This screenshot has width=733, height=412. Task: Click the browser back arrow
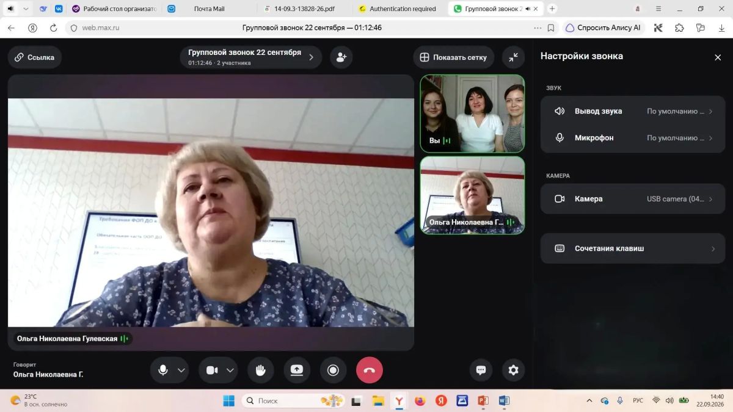coord(11,27)
